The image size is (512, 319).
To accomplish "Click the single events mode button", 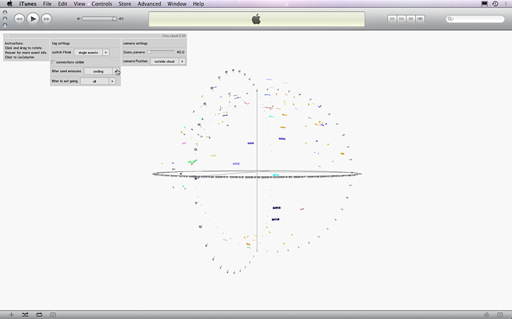I will point(88,53).
